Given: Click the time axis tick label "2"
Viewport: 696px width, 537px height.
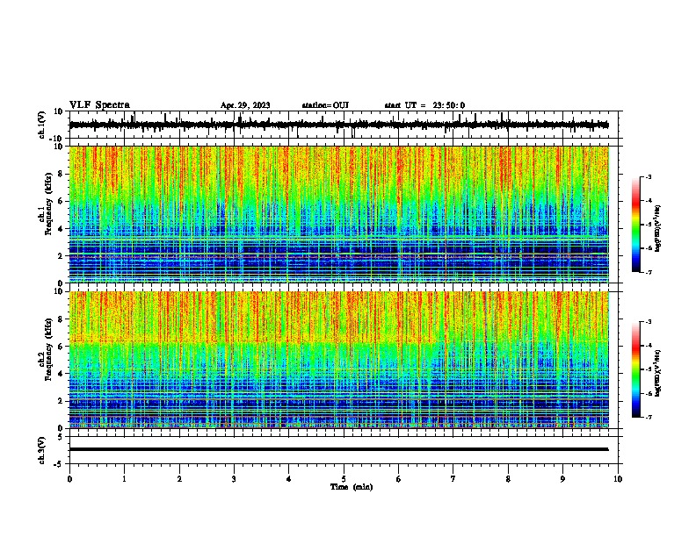Looking at the screenshot, I should [179, 479].
